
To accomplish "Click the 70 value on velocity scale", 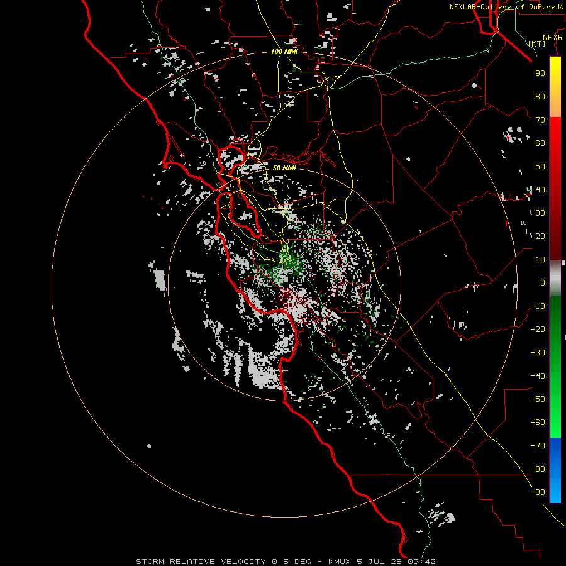I will pyautogui.click(x=540, y=120).
